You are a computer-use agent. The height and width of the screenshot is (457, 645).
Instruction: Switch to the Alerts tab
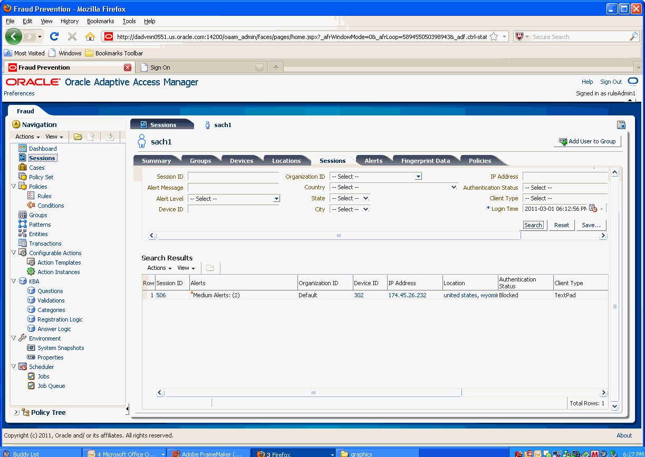[374, 160]
